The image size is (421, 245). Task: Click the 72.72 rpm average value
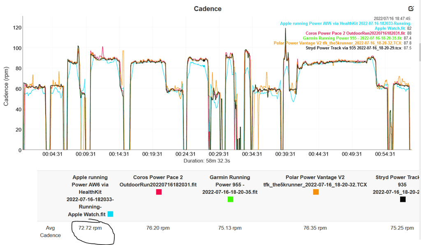coord(90,228)
